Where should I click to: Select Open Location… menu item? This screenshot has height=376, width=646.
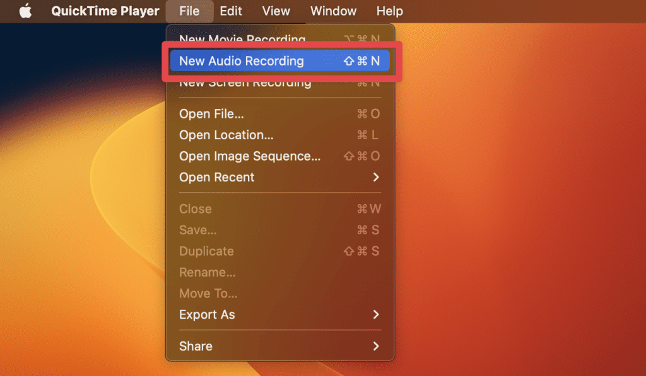point(280,135)
